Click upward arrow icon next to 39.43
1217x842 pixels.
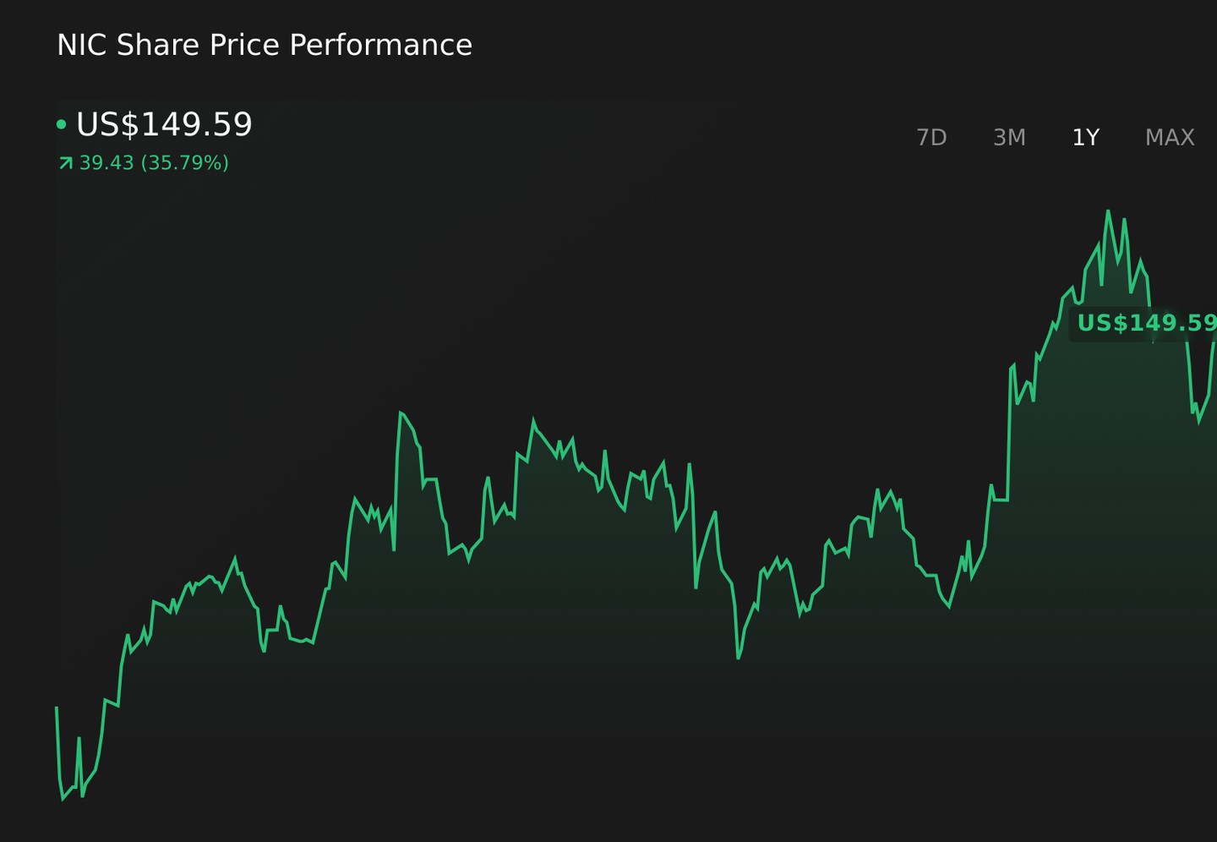pyautogui.click(x=65, y=162)
